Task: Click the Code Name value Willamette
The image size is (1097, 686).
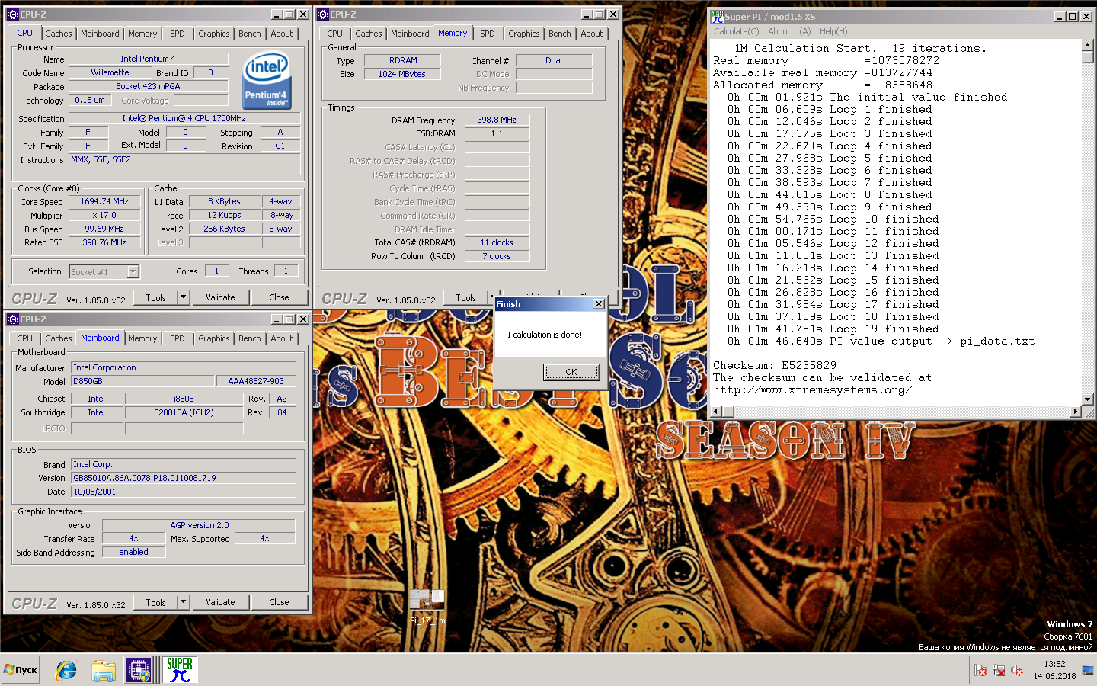Action: (110, 72)
